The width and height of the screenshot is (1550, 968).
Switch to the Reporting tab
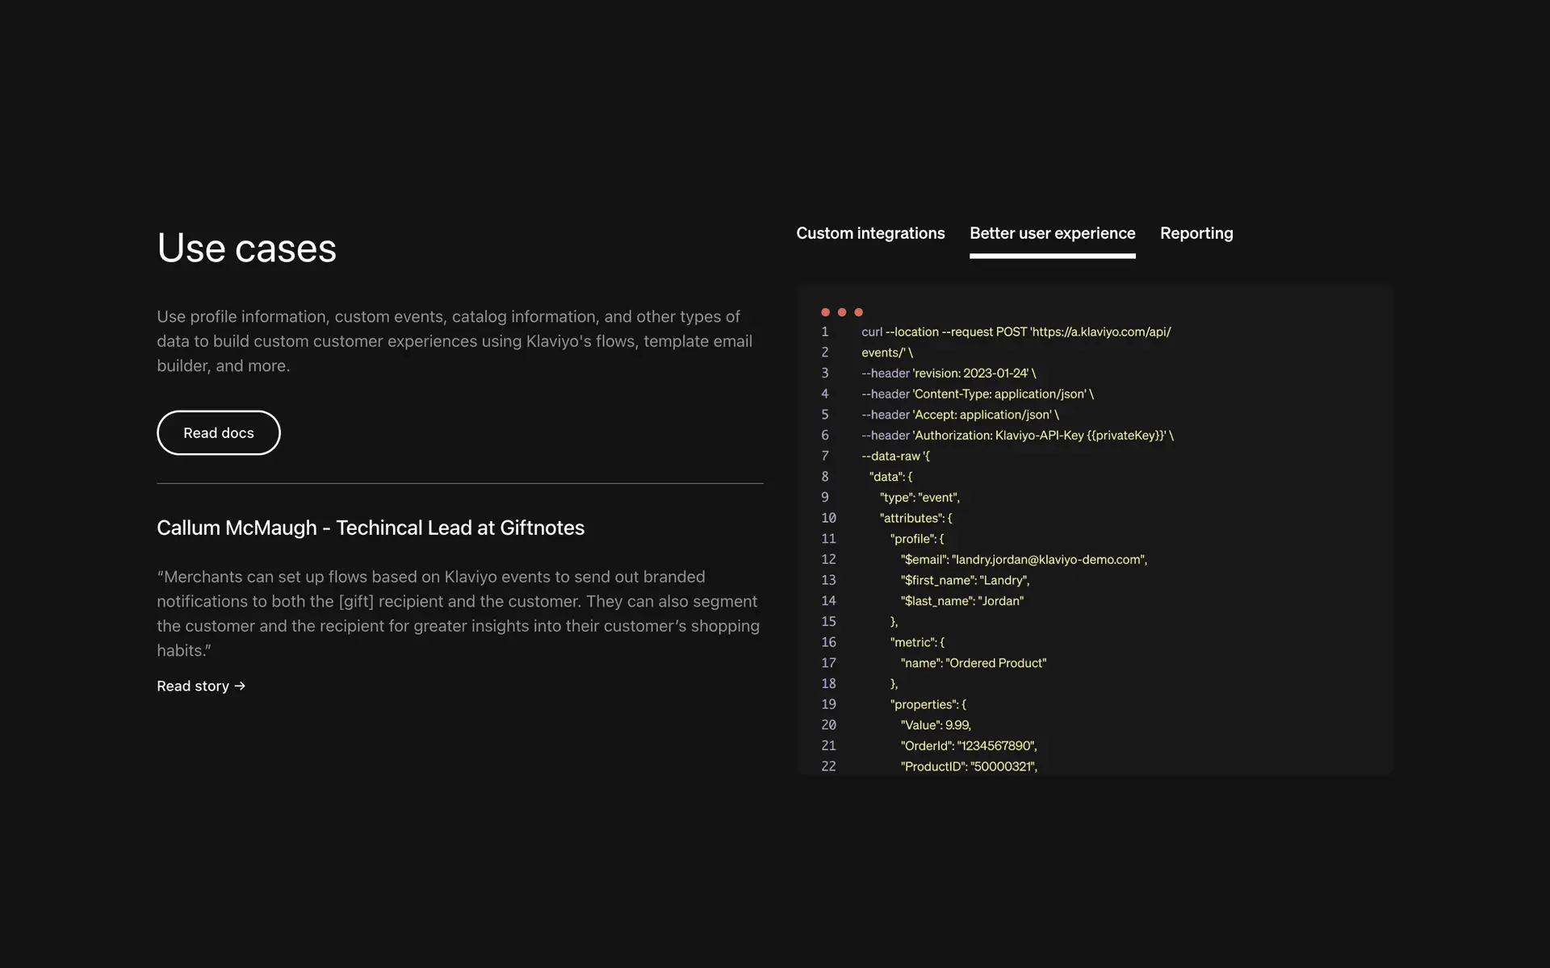pos(1196,233)
